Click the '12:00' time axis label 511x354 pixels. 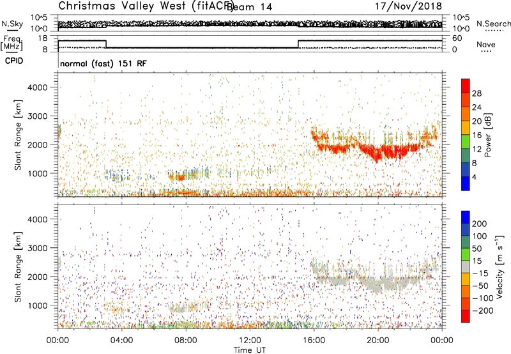coord(250,341)
